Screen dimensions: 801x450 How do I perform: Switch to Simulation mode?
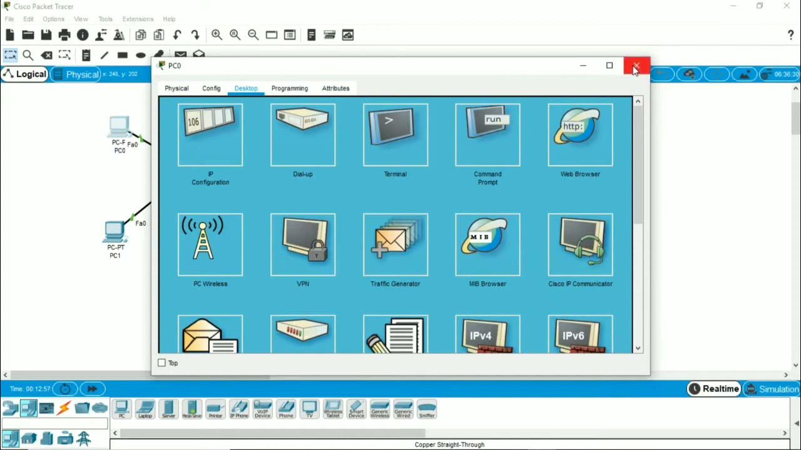click(772, 389)
